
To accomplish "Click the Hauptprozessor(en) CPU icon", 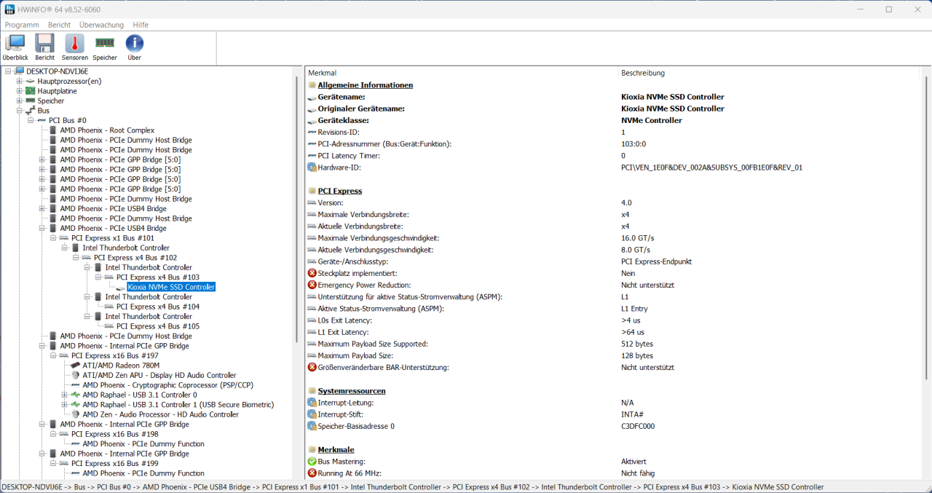I will pyautogui.click(x=31, y=81).
